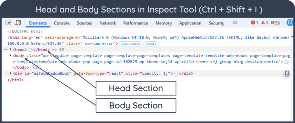This screenshot has height=123, width=295.
Task: Click the red error count icon
Action: click(x=253, y=23)
